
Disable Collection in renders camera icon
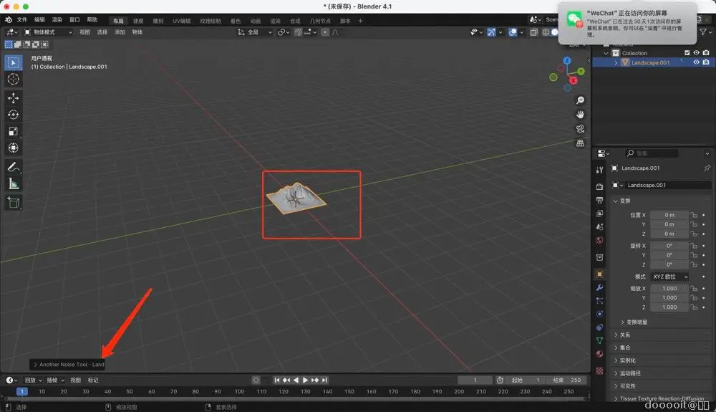(706, 52)
